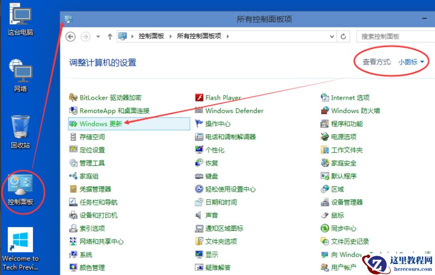Open 声音 speaker icon
This screenshot has height=275, width=435.
pyautogui.click(x=199, y=215)
